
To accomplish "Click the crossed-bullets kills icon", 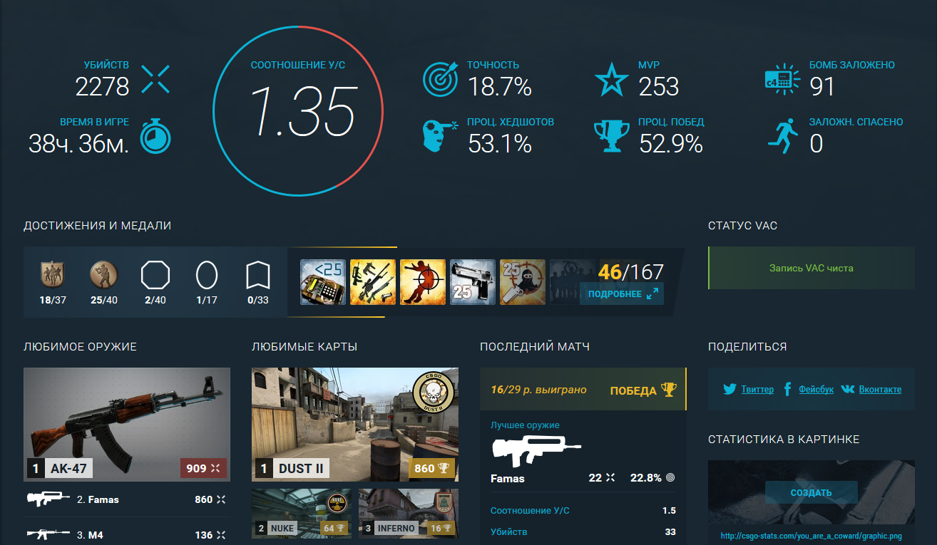I will (x=155, y=79).
